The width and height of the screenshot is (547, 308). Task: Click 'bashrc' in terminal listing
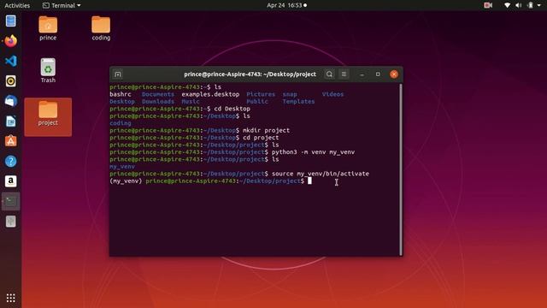[x=121, y=94]
